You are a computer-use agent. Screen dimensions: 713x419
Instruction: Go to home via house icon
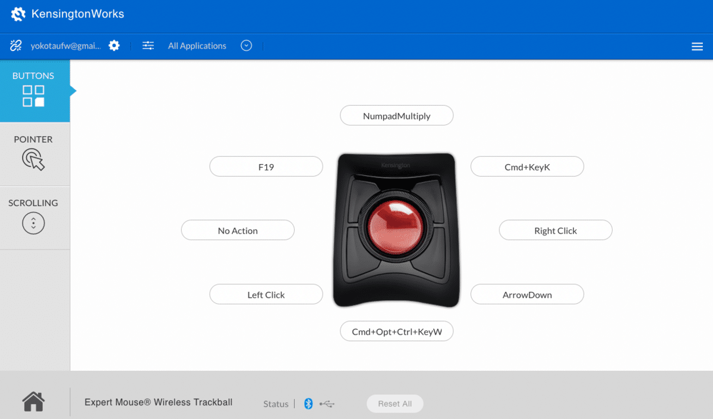coord(33,401)
